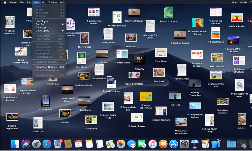Choose Clean Up from the View menu
252x151 pixels.
click(x=41, y=27)
